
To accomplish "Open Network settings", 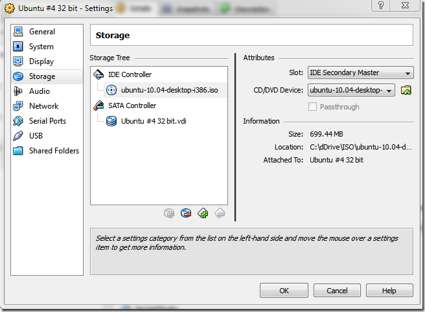I will tap(47, 106).
